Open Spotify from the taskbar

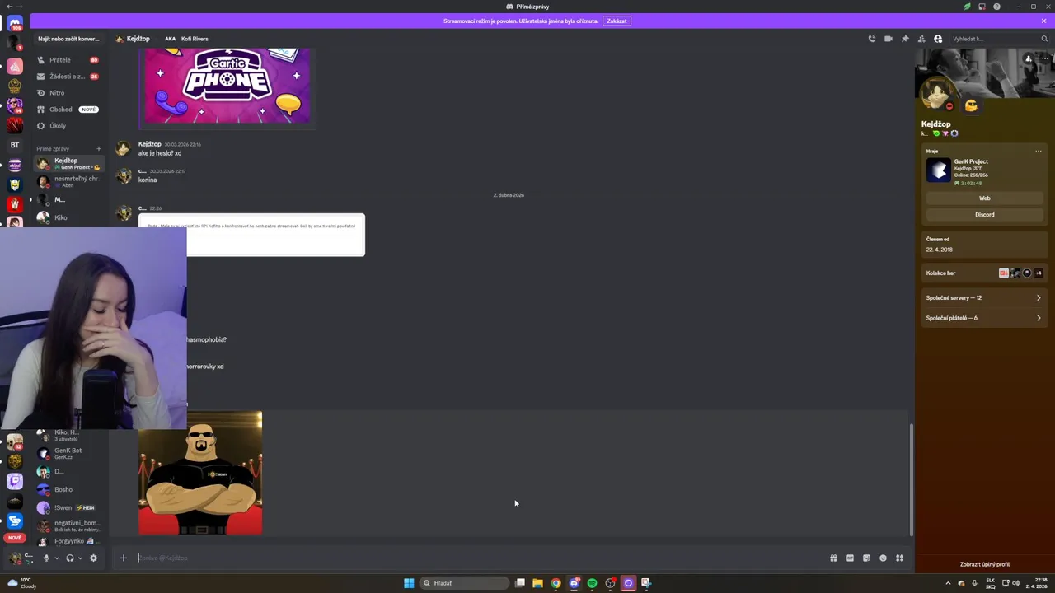click(x=592, y=583)
